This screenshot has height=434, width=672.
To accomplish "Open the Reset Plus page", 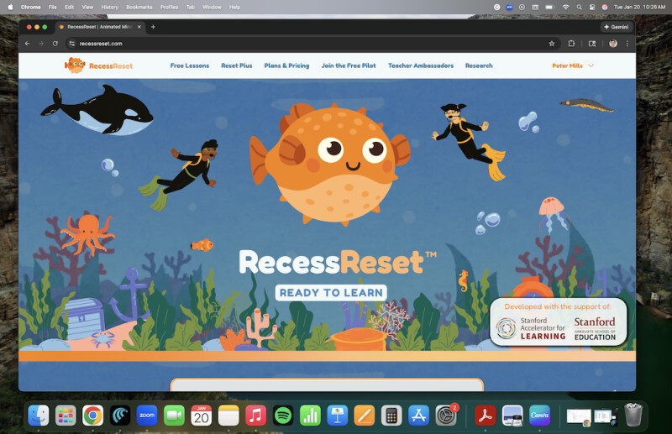I will (x=237, y=65).
